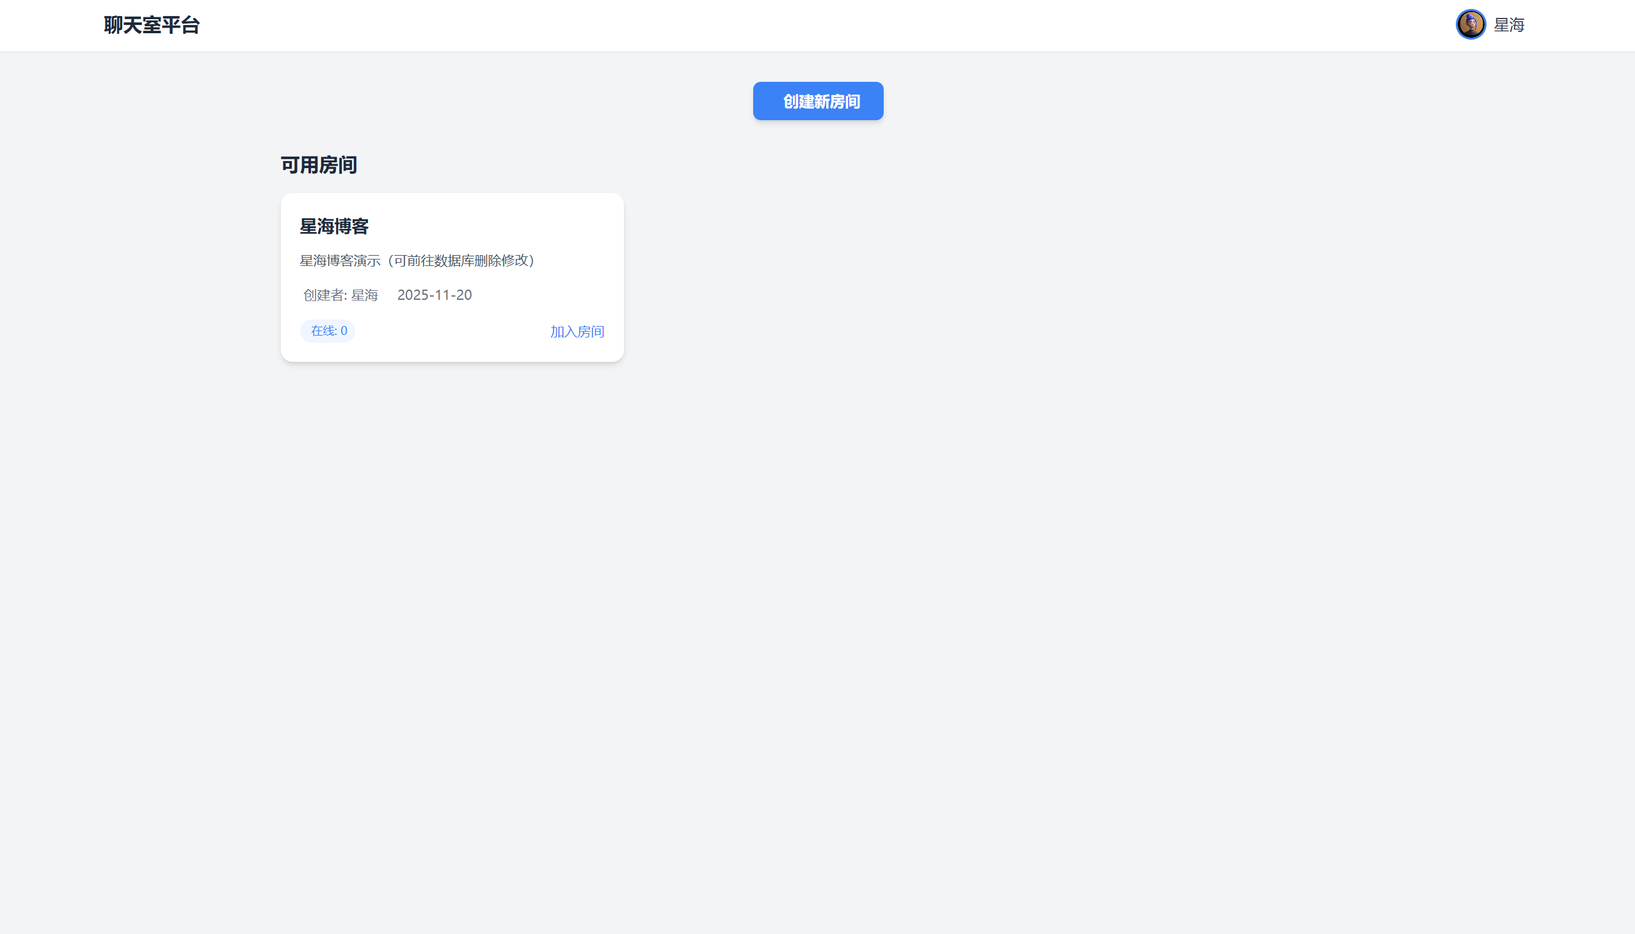Click the 在线: 0 status badge
The width and height of the screenshot is (1635, 934).
point(327,331)
